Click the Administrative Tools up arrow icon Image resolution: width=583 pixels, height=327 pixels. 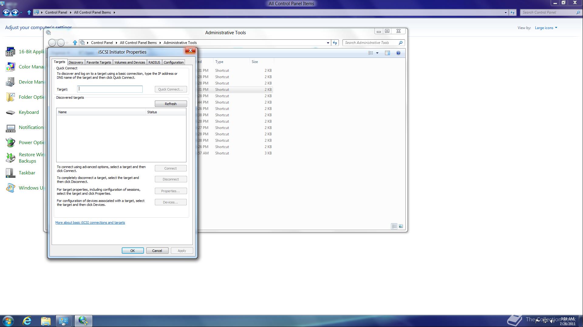pos(75,43)
